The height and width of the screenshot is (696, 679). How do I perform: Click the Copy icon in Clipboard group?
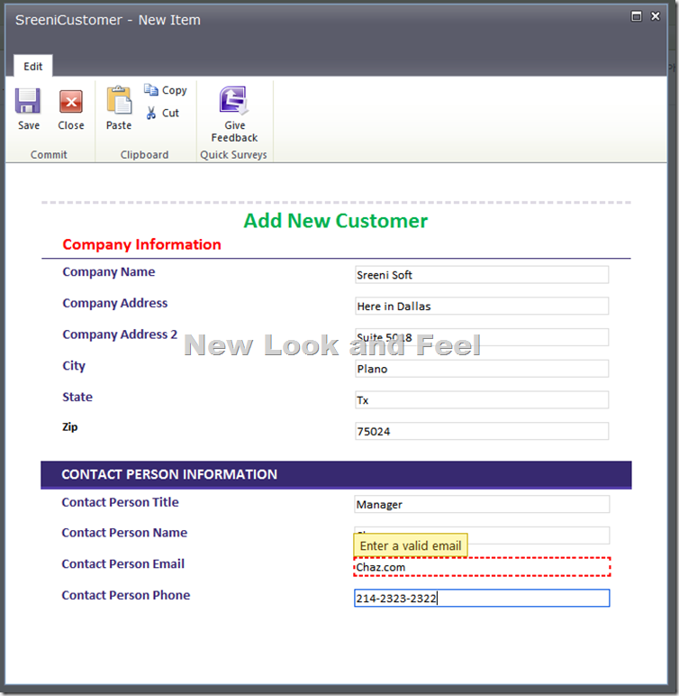tap(151, 90)
